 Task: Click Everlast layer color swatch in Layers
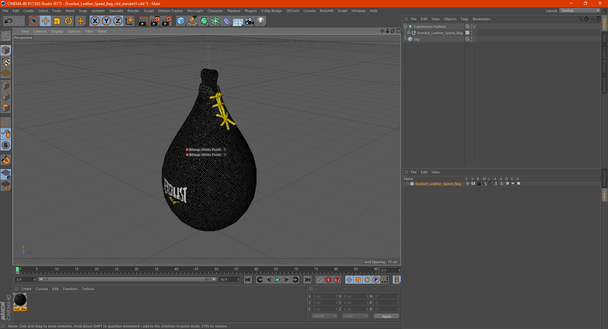412,184
